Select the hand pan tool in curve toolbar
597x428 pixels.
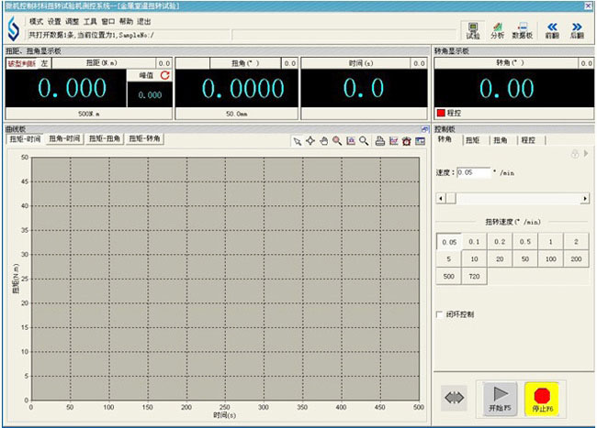[x=323, y=140]
